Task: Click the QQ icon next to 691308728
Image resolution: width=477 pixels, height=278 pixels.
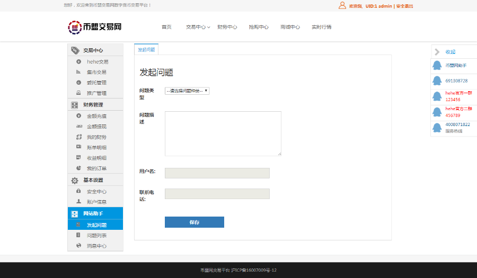Action: (437, 80)
